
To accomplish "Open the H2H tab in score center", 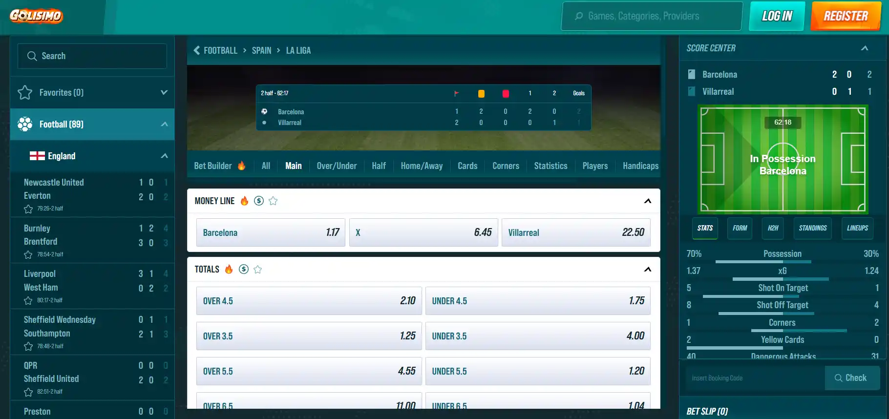I will 773,228.
